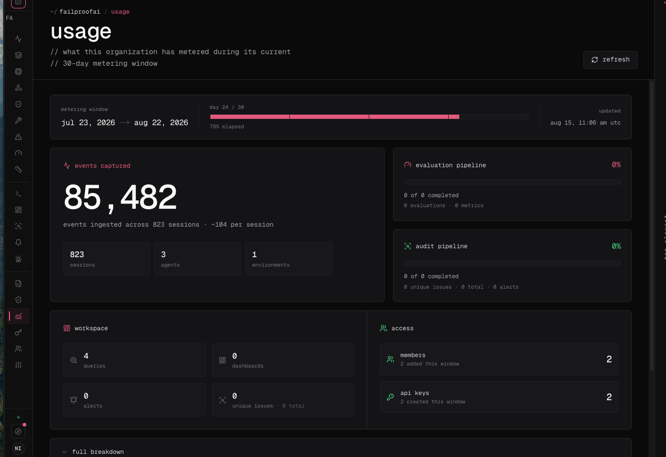Go to failproofai in the breadcrumb

click(x=80, y=12)
